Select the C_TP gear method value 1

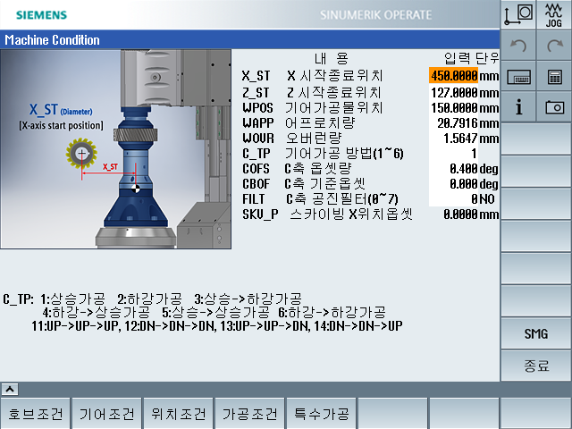coord(453,154)
